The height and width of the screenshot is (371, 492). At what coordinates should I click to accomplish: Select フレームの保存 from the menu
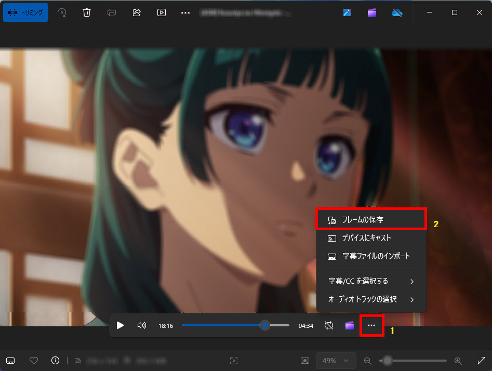pyautogui.click(x=371, y=220)
